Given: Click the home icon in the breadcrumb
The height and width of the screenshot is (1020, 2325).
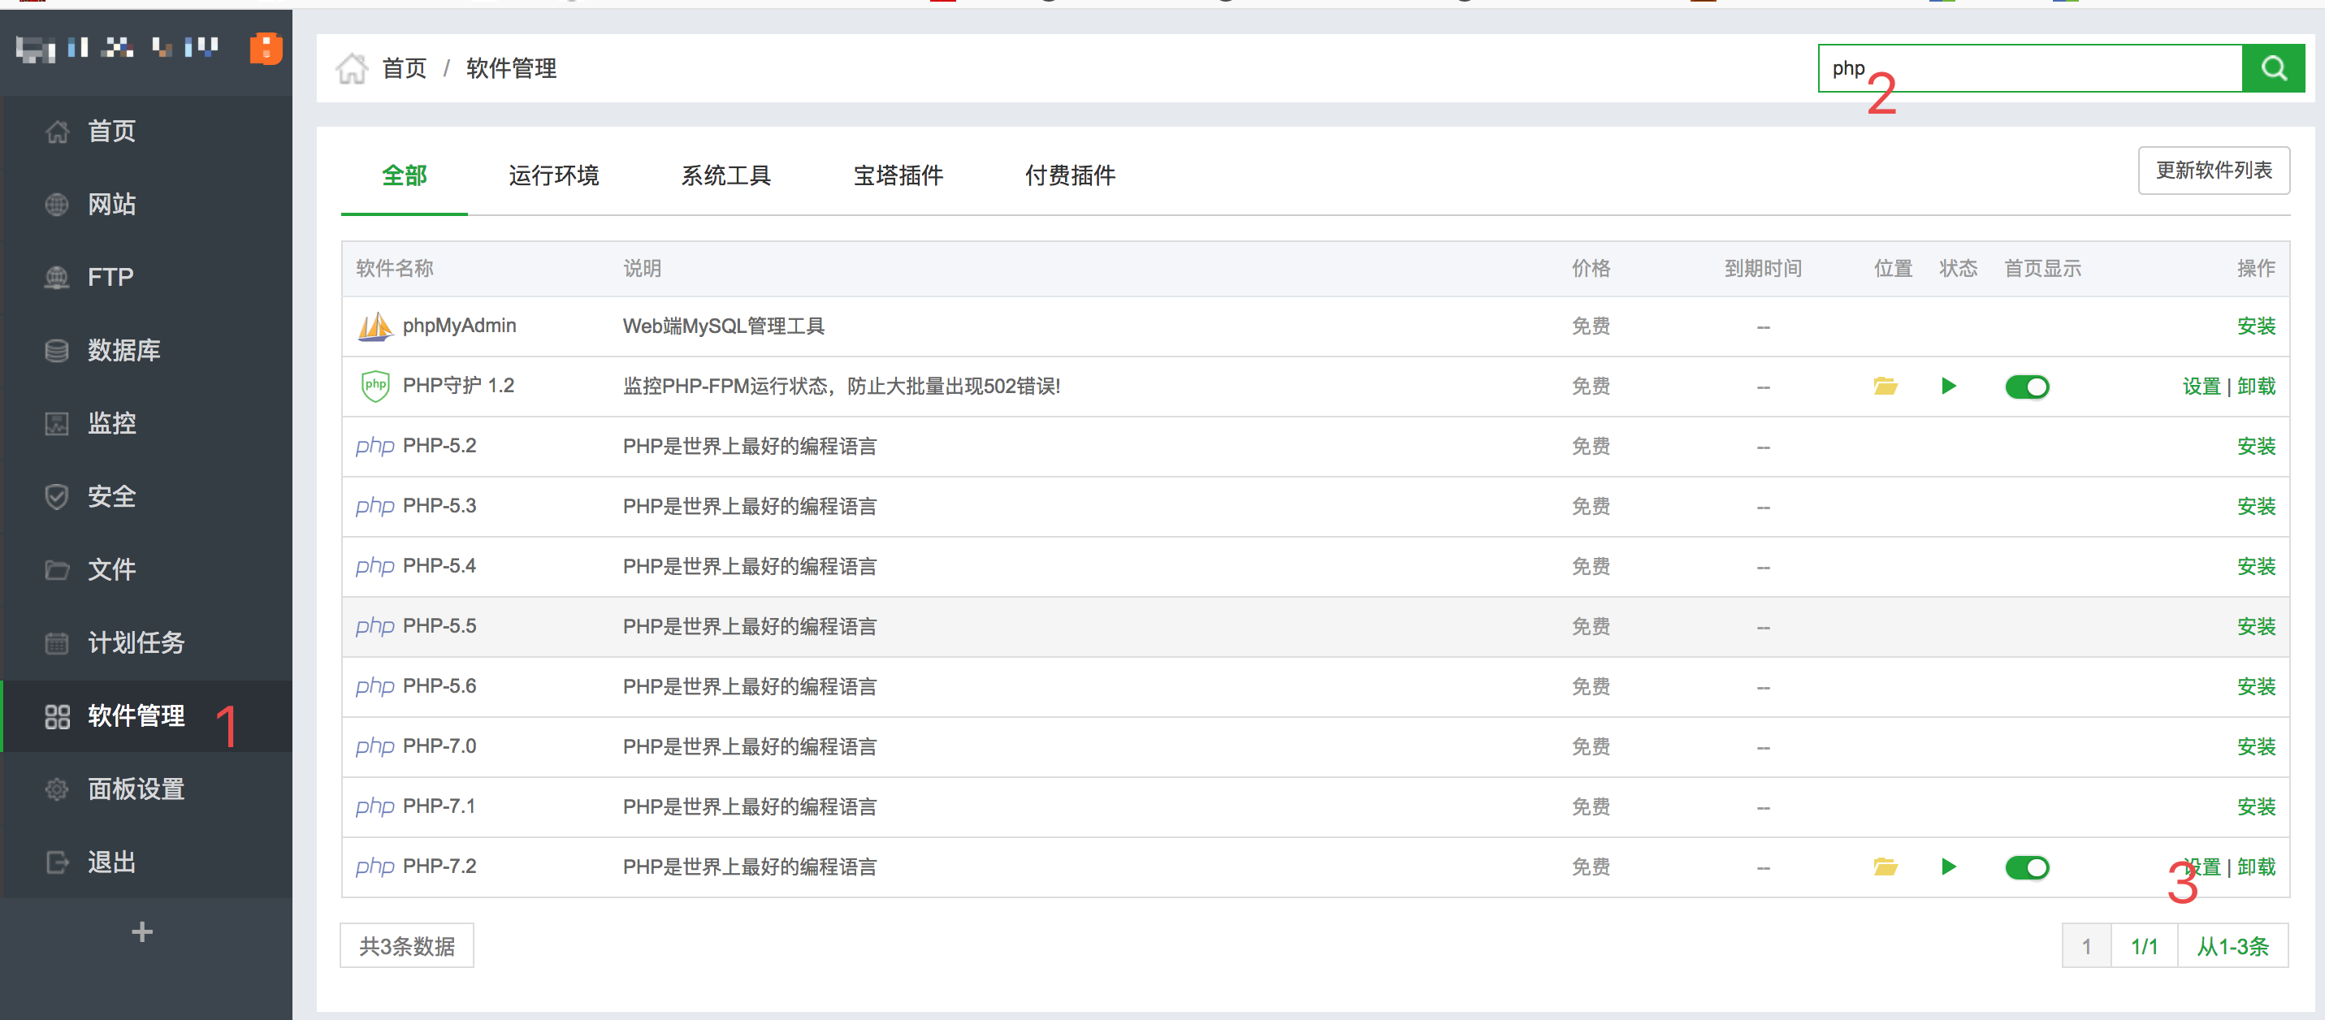Looking at the screenshot, I should point(351,68).
